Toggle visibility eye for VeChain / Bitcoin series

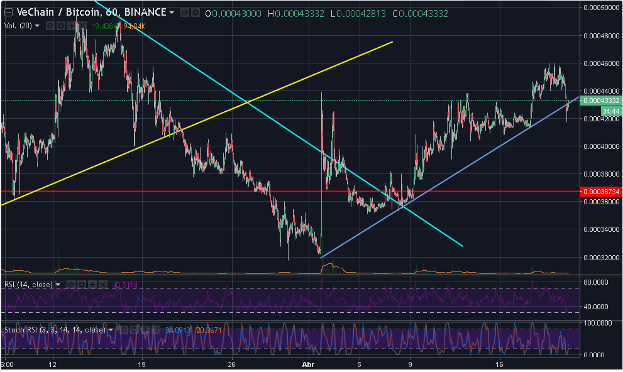pos(185,13)
